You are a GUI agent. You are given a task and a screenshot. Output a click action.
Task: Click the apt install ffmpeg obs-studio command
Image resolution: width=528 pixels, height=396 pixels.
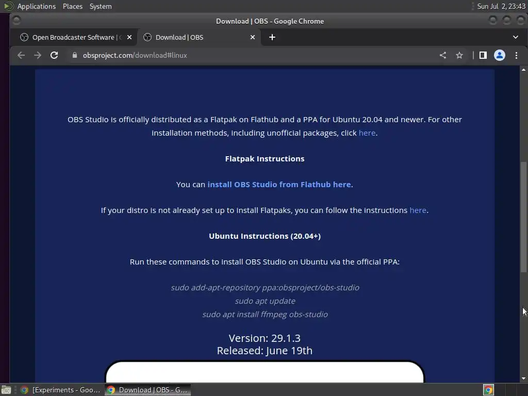(x=265, y=315)
